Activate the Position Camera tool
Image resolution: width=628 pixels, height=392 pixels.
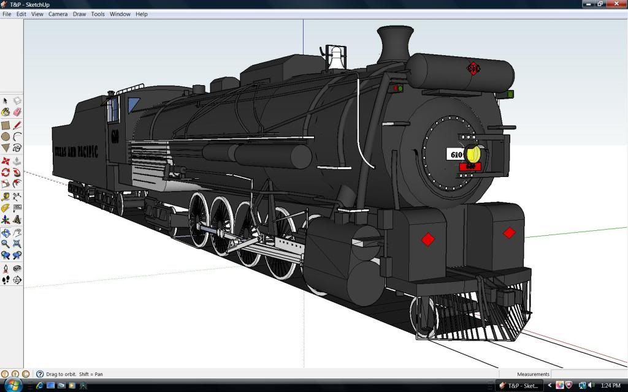5,269
